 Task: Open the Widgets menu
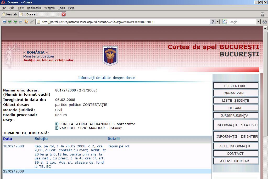(x=49, y=8)
